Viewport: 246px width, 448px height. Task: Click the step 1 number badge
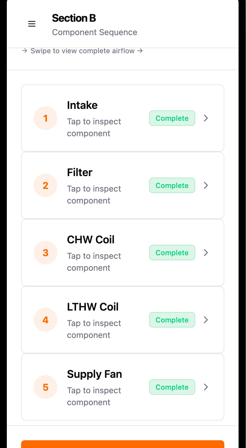[x=45, y=118]
